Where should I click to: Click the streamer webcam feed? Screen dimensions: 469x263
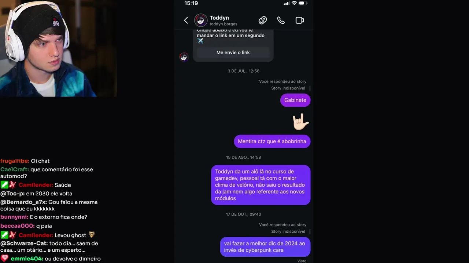coord(58,48)
